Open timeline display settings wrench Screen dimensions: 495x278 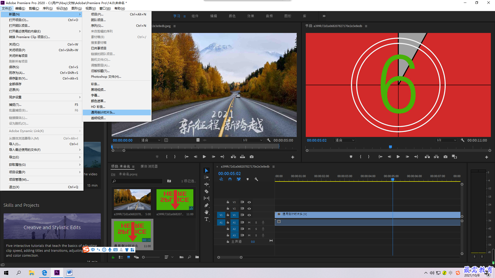coord(256,179)
